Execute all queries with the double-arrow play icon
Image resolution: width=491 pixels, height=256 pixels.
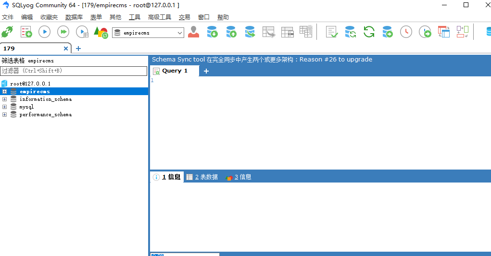coord(63,32)
